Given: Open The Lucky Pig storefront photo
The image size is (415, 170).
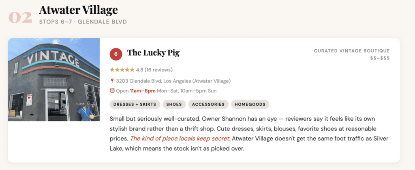Looking at the screenshot, I should pyautogui.click(x=54, y=80).
